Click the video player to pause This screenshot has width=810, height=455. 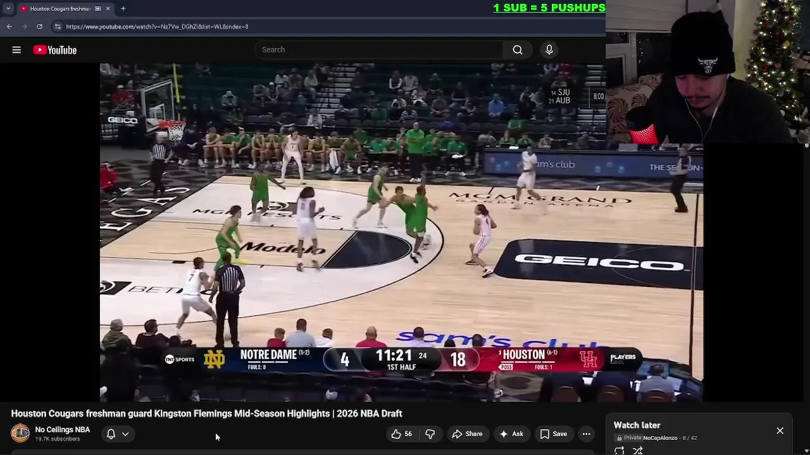[x=401, y=232]
